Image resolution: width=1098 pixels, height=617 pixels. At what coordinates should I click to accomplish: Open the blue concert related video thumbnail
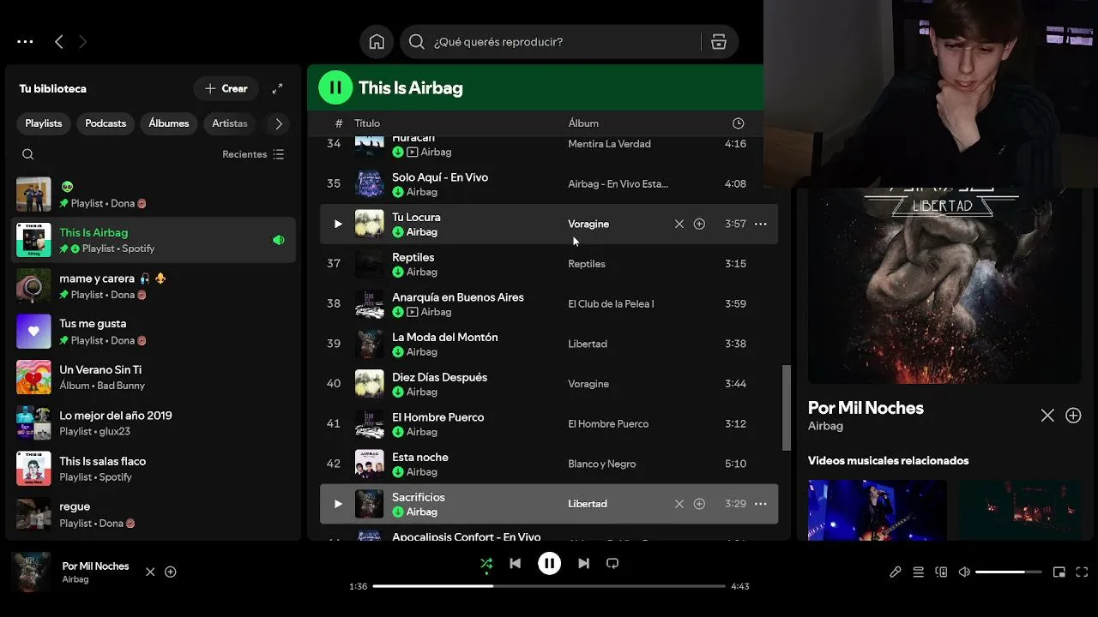click(x=878, y=510)
